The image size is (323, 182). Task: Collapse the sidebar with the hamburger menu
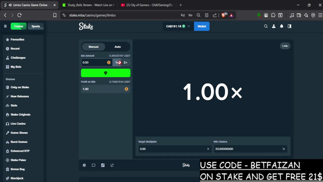coord(5,26)
